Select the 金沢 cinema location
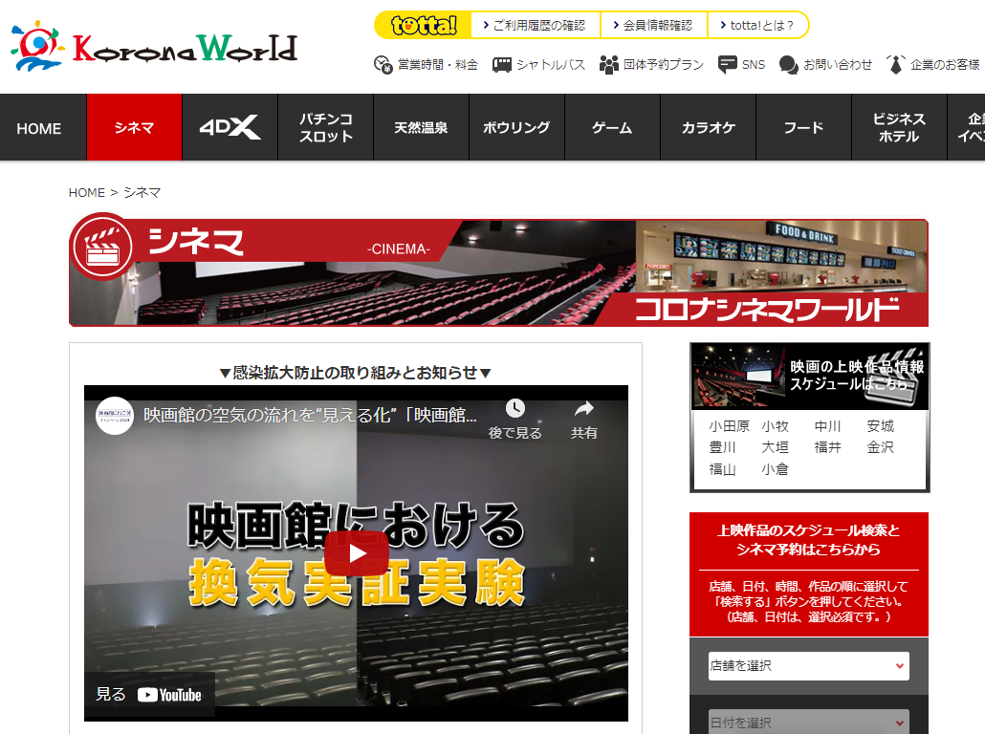The height and width of the screenshot is (734, 985). pyautogui.click(x=880, y=447)
